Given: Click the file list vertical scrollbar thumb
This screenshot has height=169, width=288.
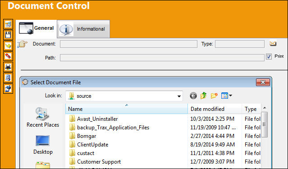Looking at the screenshot, I should 265,124.
